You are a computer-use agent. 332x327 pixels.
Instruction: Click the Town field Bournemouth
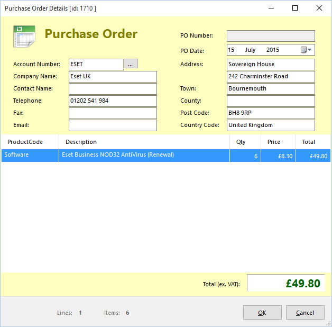pyautogui.click(x=271, y=89)
